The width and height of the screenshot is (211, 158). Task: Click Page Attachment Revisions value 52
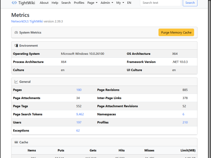click(x=184, y=106)
